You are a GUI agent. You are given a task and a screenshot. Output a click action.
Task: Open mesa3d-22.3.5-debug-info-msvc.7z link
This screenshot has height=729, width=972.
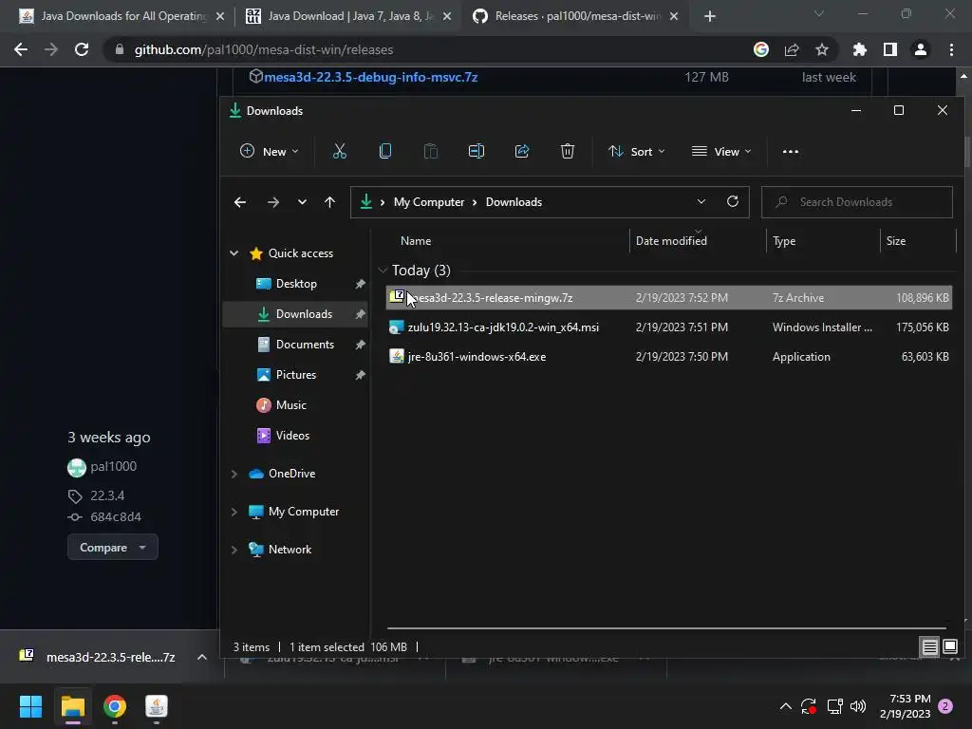click(x=371, y=77)
